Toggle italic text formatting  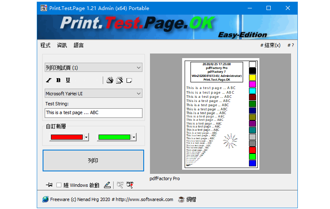click(x=49, y=80)
